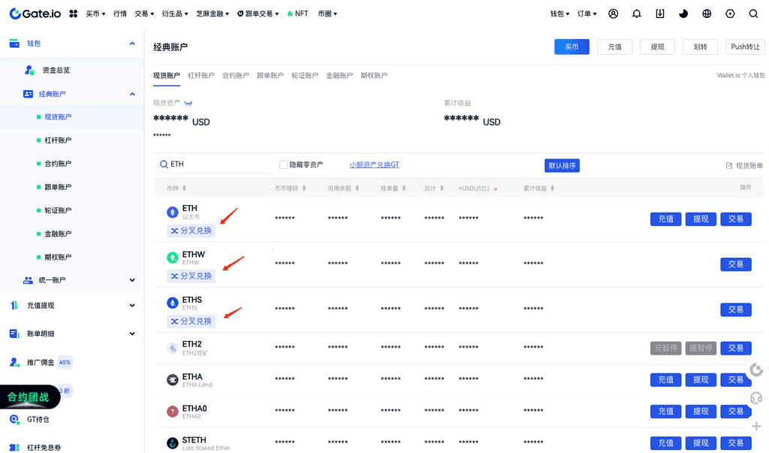Open the user profile icon
Screen dimensions: 769x453
tap(613, 14)
